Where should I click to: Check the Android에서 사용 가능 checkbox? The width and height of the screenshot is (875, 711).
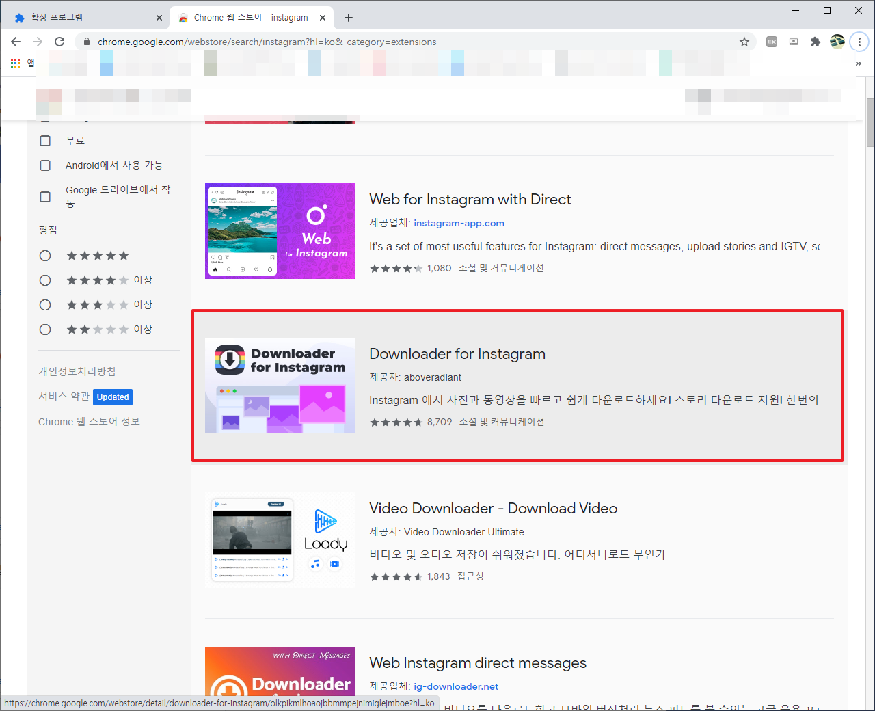coord(45,165)
